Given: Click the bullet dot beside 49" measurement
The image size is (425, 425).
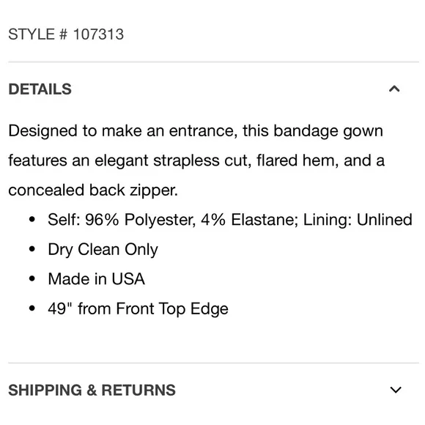Looking at the screenshot, I should pyautogui.click(x=32, y=308).
